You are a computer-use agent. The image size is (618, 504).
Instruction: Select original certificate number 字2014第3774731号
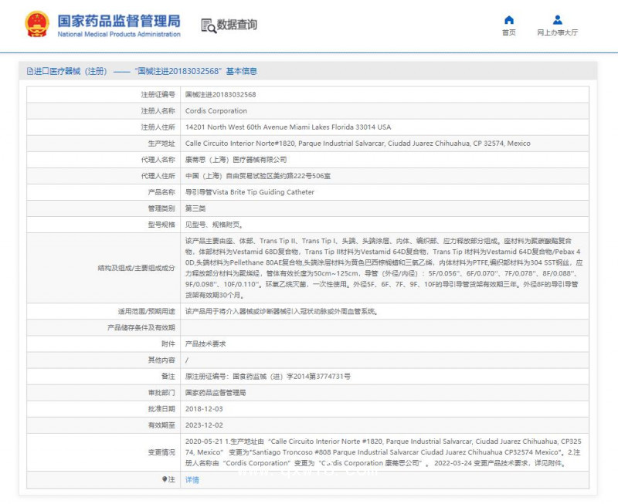click(x=268, y=377)
